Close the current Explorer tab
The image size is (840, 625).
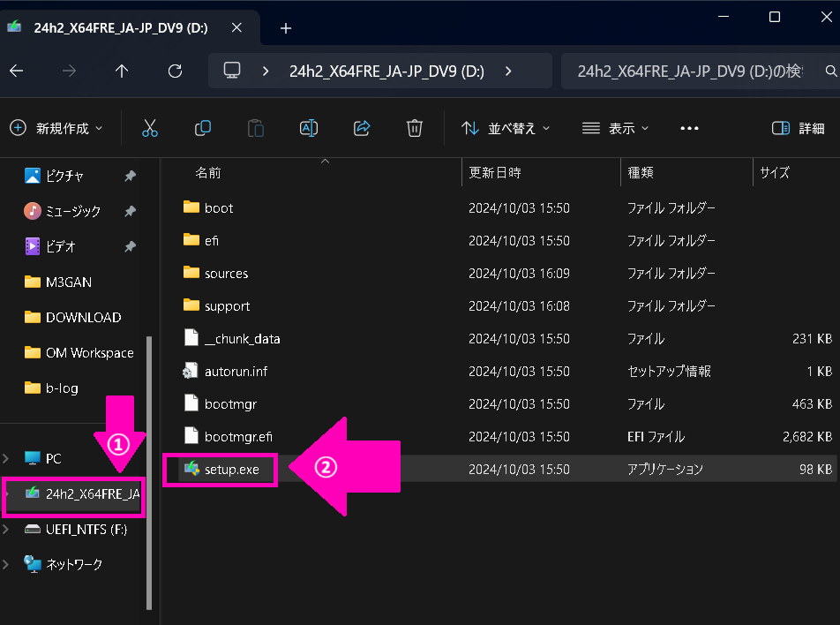[236, 27]
